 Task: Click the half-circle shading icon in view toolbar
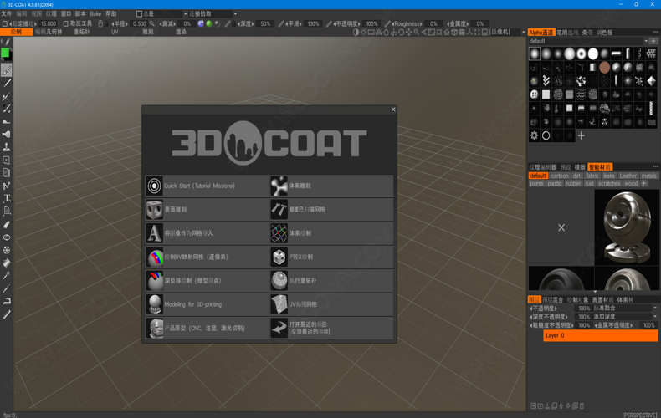(356, 32)
